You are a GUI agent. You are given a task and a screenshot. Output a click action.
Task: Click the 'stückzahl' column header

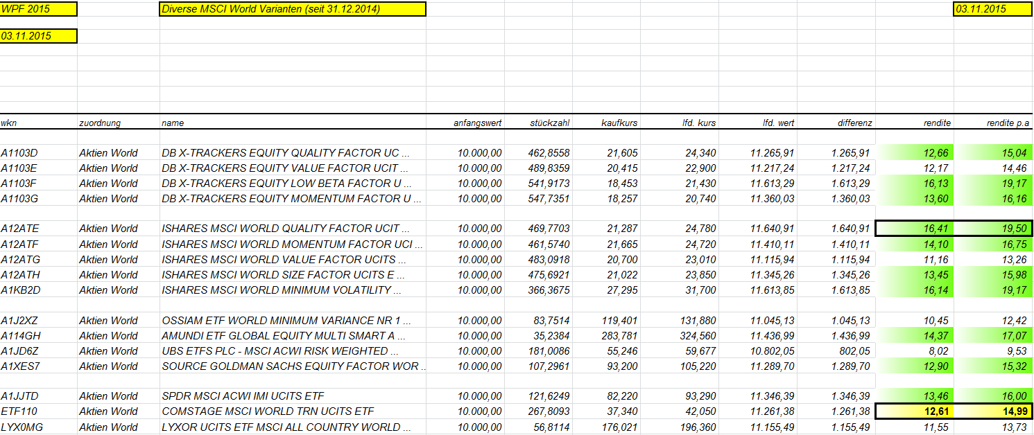pos(549,123)
